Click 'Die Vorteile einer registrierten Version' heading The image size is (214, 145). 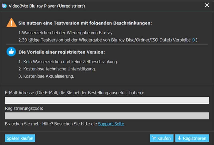click(62, 52)
